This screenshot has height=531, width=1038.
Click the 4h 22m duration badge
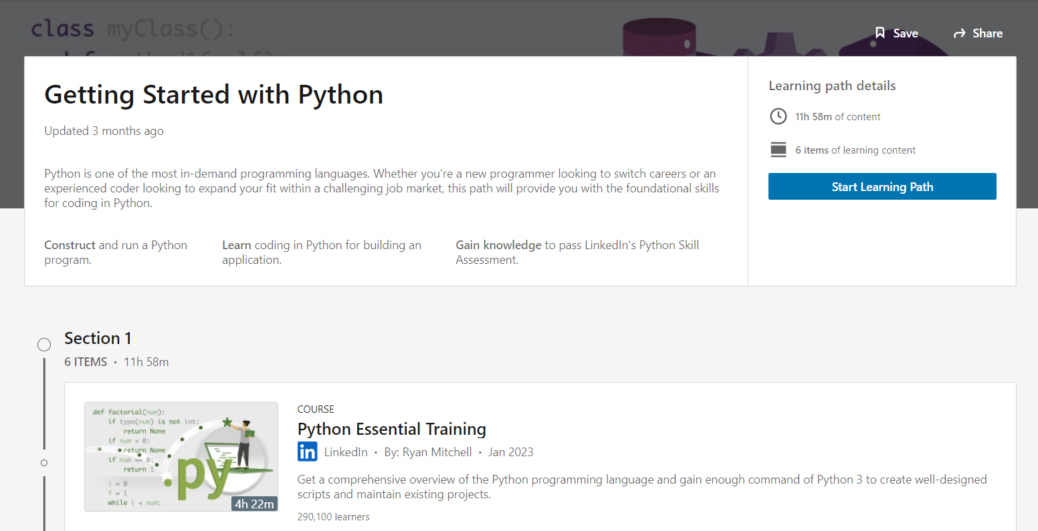254,504
